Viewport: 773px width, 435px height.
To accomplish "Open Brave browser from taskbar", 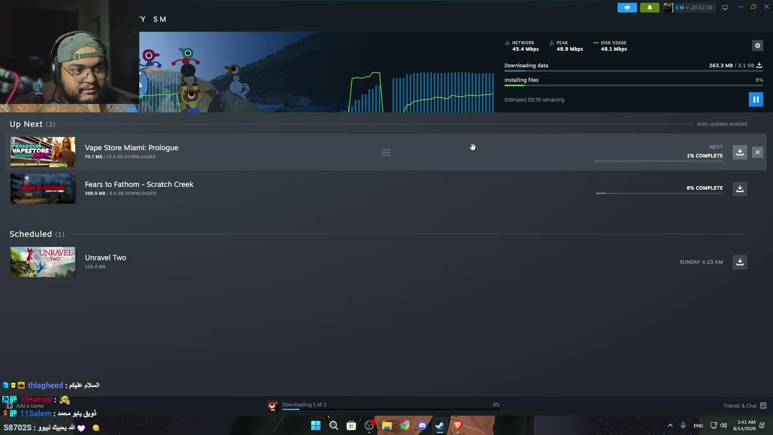I will click(x=458, y=426).
